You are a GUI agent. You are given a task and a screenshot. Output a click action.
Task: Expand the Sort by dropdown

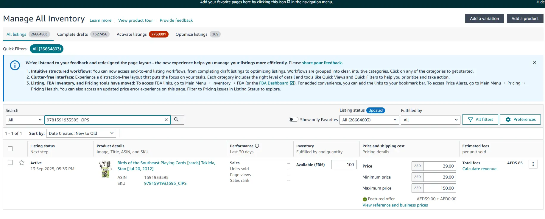tap(81, 133)
